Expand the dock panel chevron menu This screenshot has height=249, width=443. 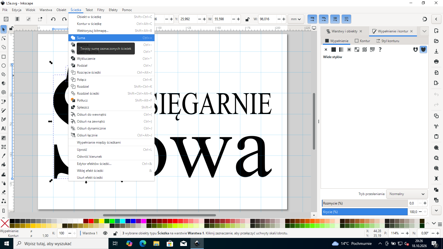tap(424, 31)
